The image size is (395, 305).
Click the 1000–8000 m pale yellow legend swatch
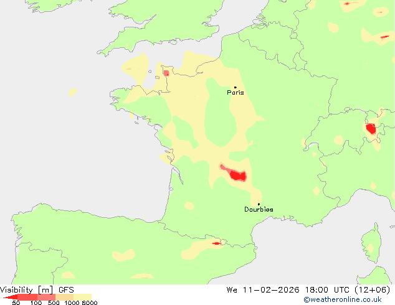coord(83,297)
